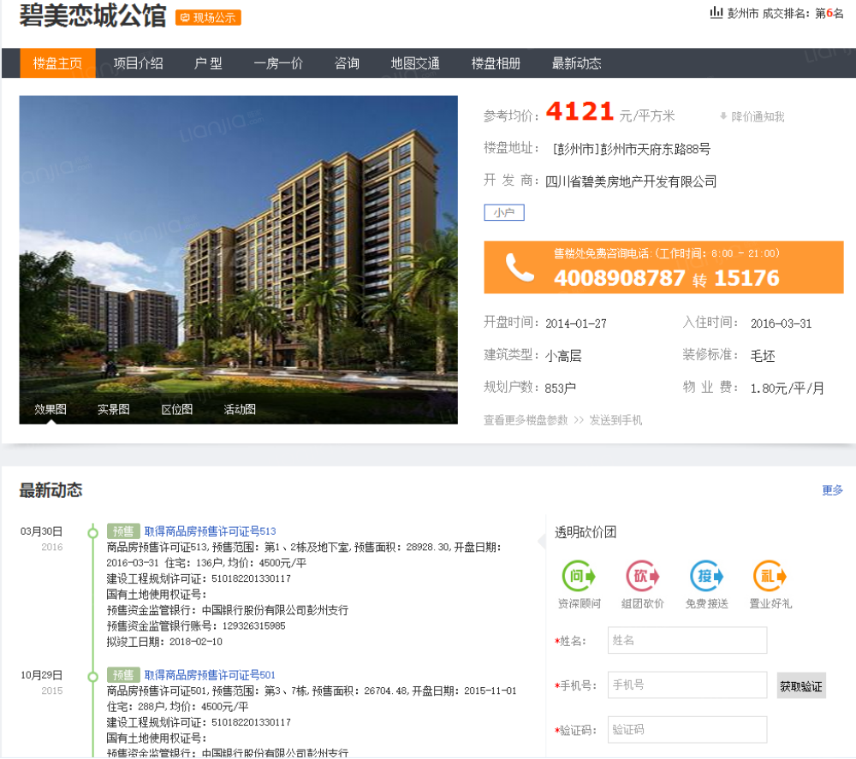Open 查看更多楼盘参数 link
This screenshot has height=759, width=856.
click(x=526, y=420)
